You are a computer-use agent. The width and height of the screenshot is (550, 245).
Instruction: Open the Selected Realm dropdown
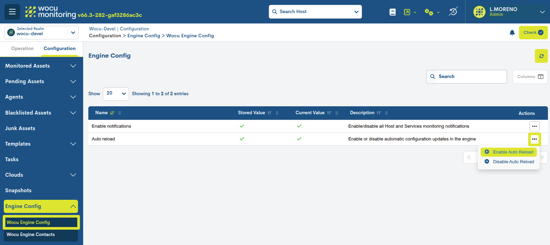pyautogui.click(x=41, y=32)
